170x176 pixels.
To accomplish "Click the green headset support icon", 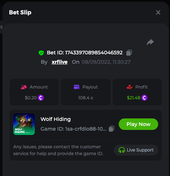I will (x=122, y=150).
